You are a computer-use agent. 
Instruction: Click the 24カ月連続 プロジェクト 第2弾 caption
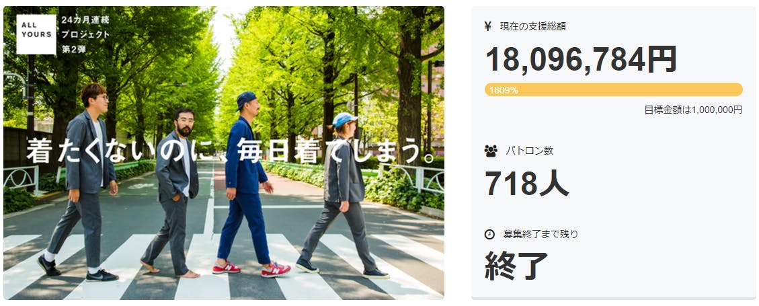(85, 34)
